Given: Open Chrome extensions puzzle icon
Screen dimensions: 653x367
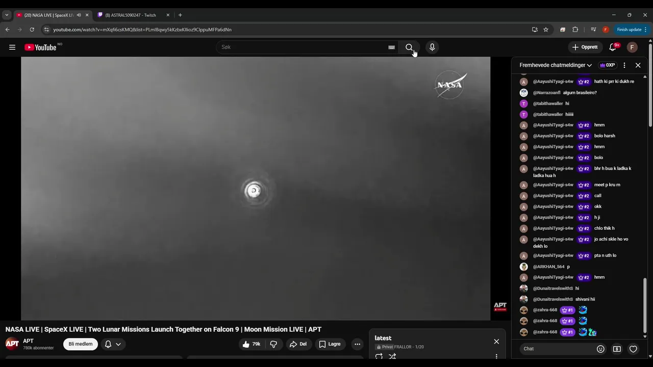Looking at the screenshot, I should (575, 30).
